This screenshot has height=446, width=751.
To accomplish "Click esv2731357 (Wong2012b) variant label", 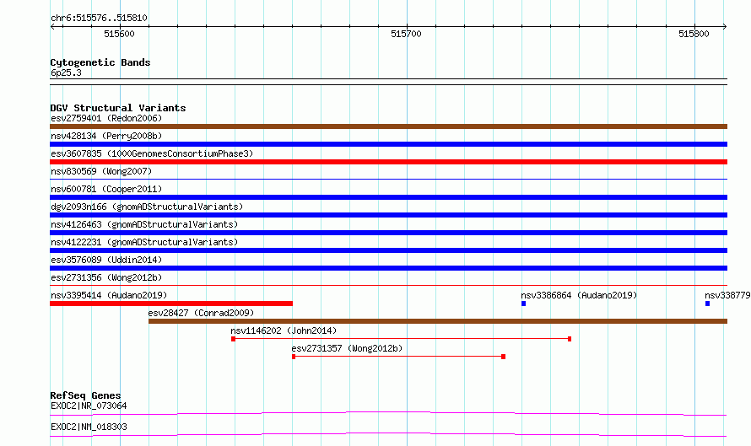I will [347, 348].
